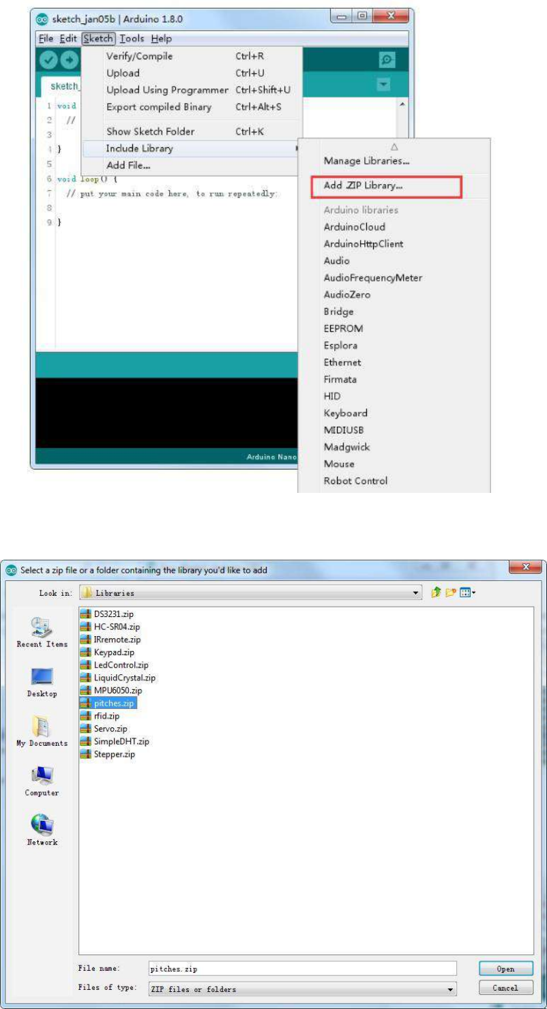
Task: Open the Tools menu
Action: [x=132, y=39]
